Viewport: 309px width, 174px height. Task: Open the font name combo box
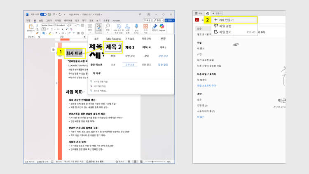[x=55, y=25]
